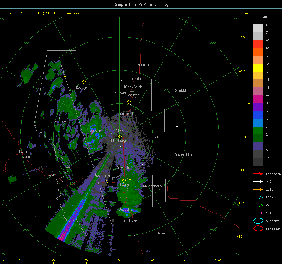Click the Sylvan label on map

click(120, 93)
